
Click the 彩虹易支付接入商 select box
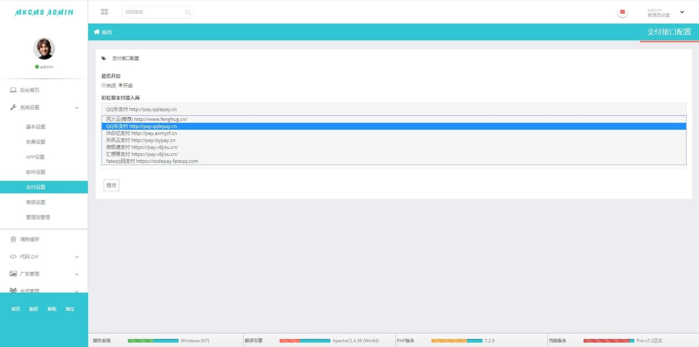(x=394, y=109)
